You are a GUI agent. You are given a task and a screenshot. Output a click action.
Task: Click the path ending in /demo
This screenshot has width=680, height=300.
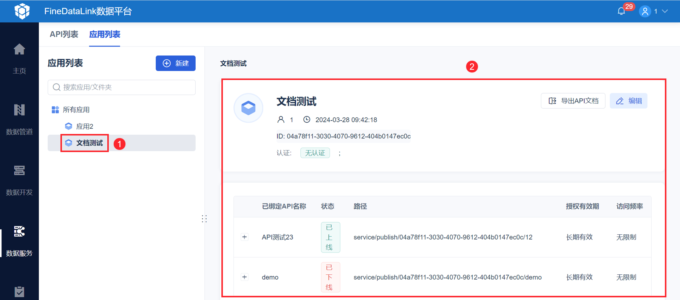(448, 277)
